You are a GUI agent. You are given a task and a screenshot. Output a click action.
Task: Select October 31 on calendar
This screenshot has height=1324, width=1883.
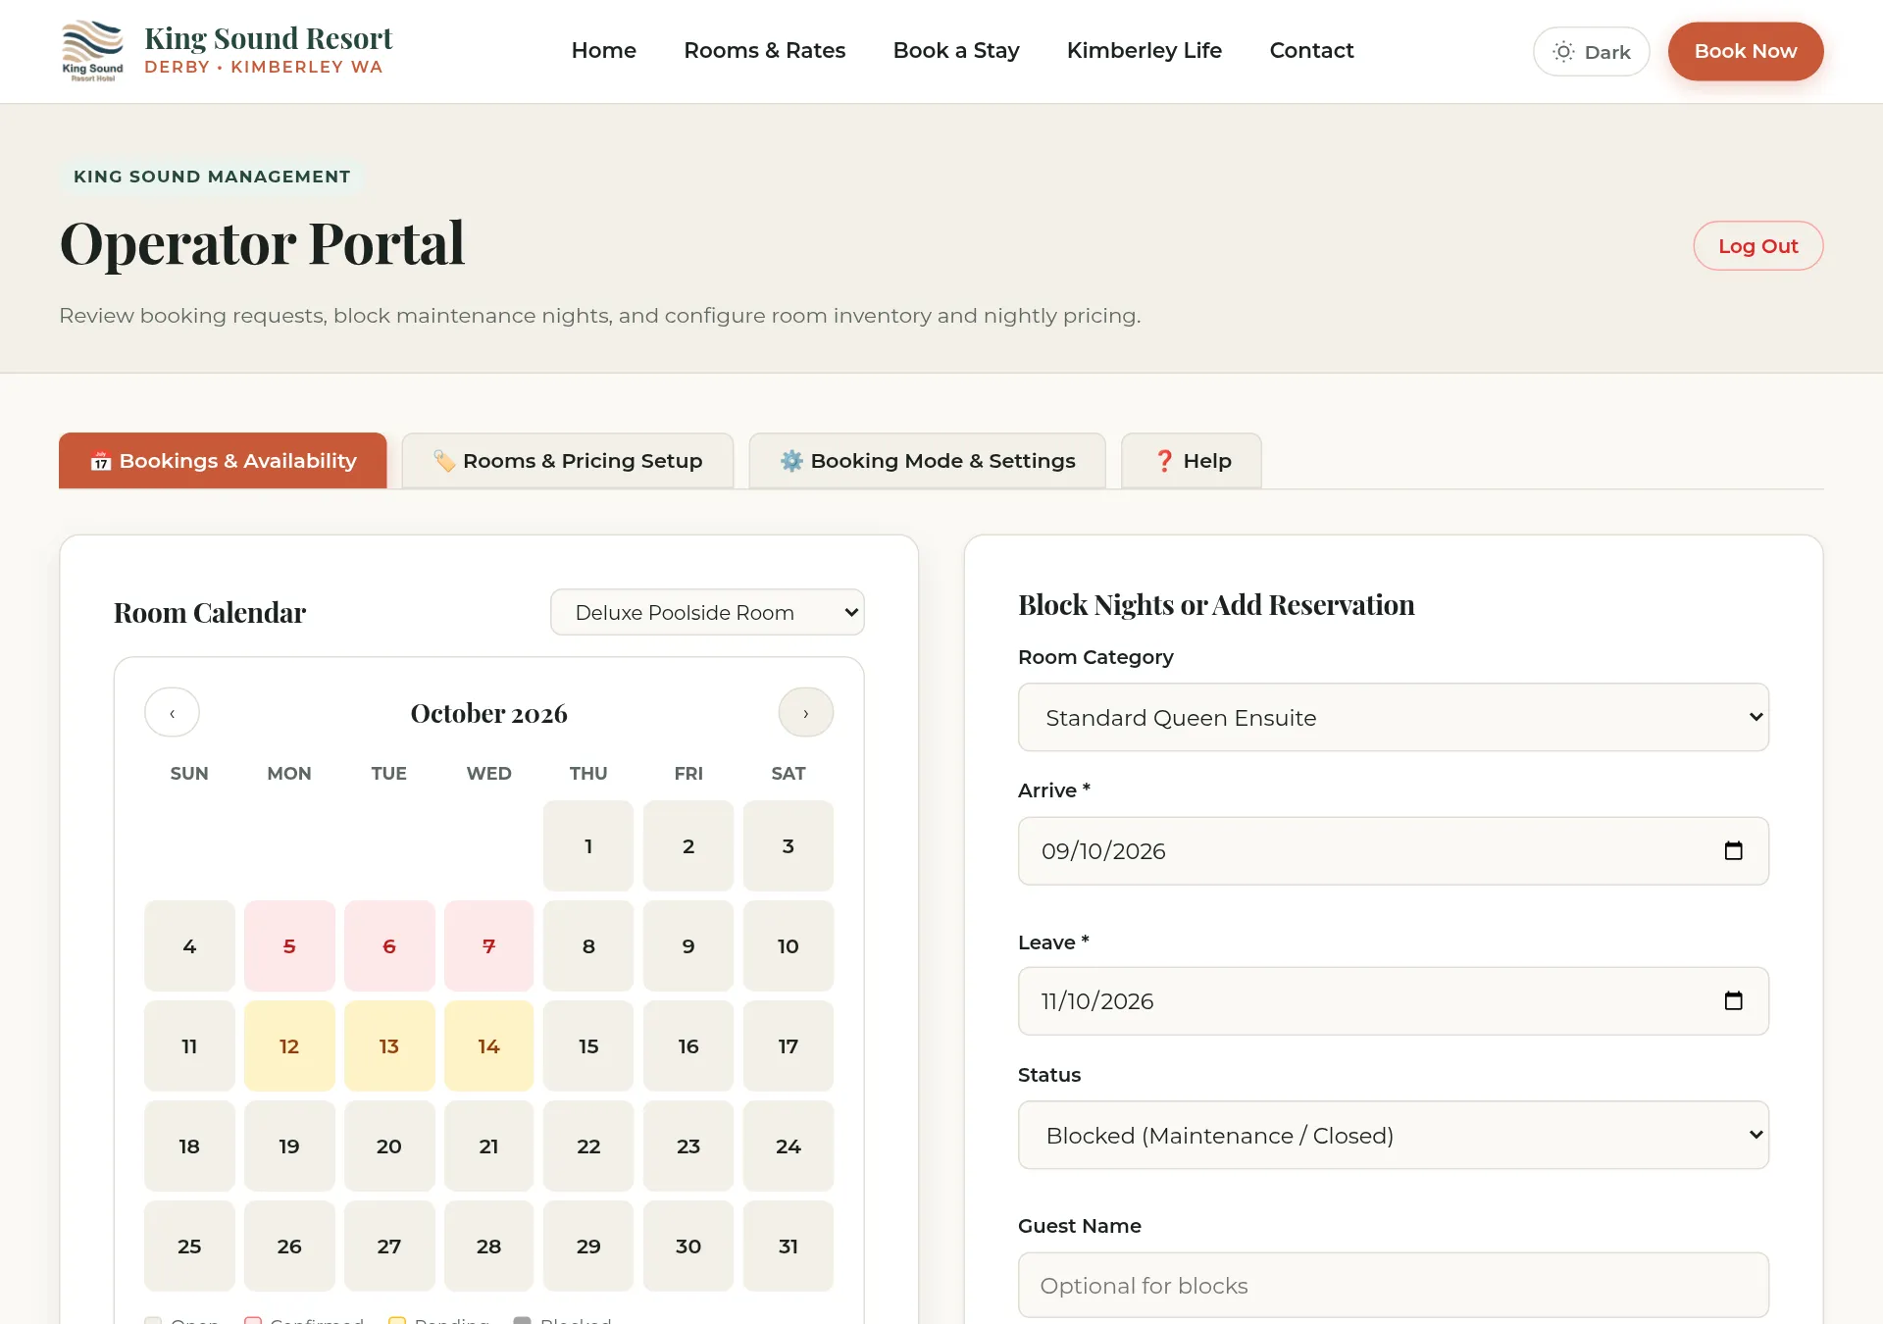pos(788,1246)
